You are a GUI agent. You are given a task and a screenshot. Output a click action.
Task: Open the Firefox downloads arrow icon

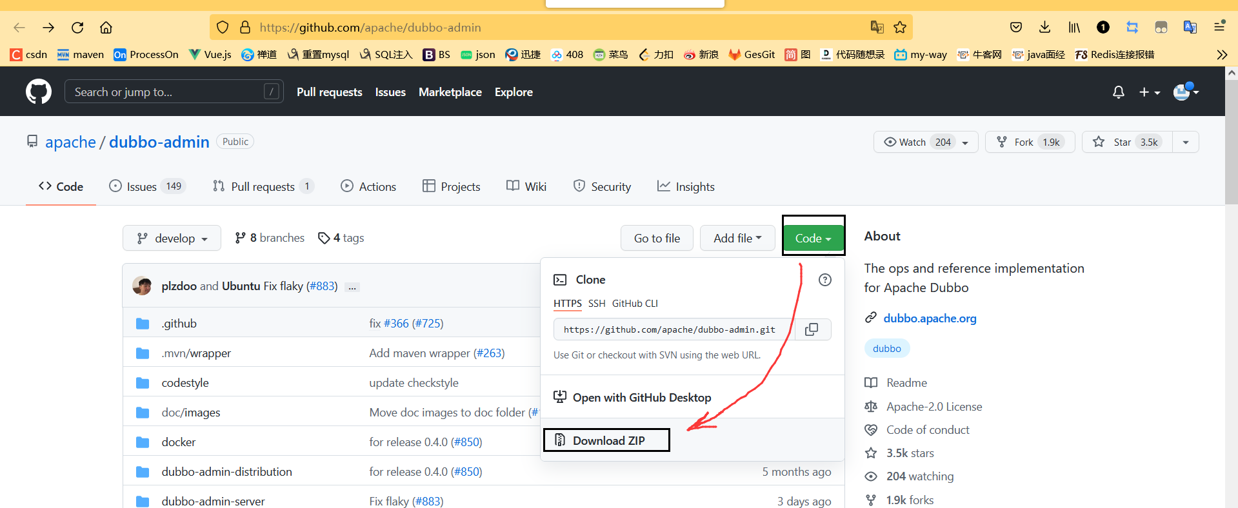(x=1045, y=27)
